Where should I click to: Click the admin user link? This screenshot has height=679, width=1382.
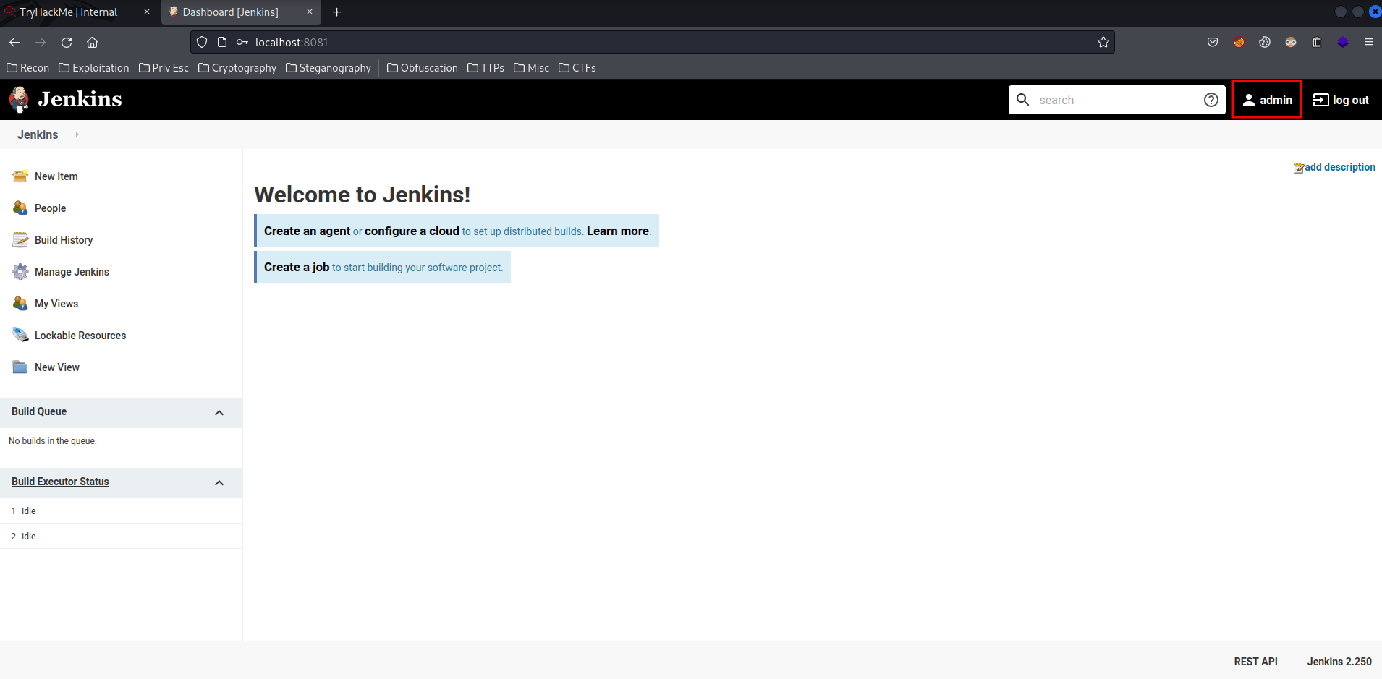(1267, 100)
